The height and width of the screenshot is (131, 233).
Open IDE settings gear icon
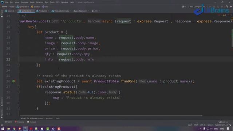231,7
